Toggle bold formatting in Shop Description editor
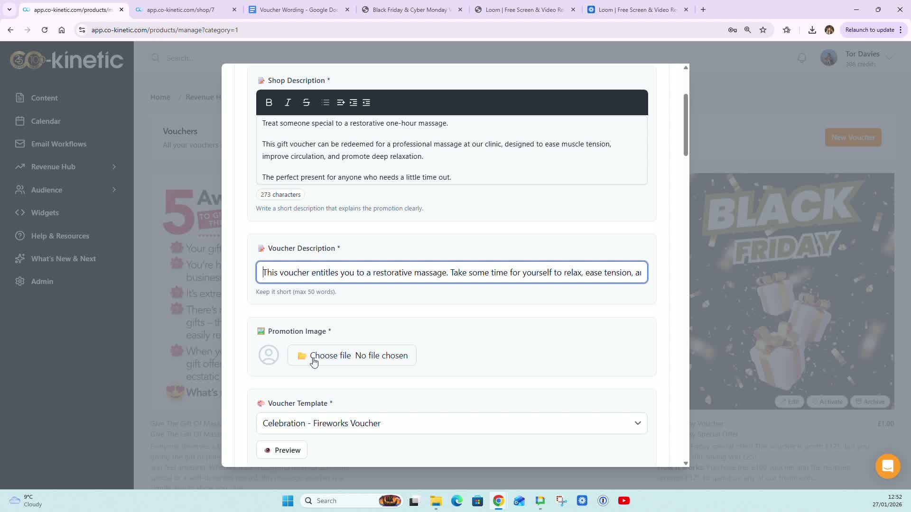The width and height of the screenshot is (911, 512). pos(269,102)
